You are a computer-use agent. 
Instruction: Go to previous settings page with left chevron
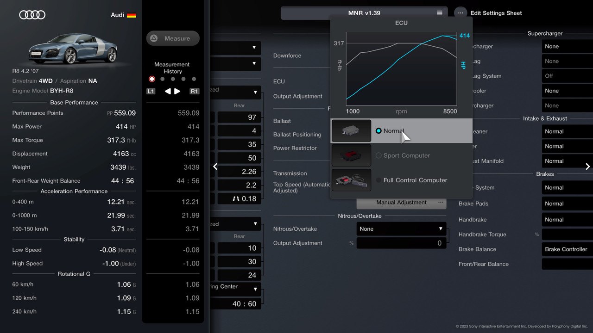tap(215, 166)
